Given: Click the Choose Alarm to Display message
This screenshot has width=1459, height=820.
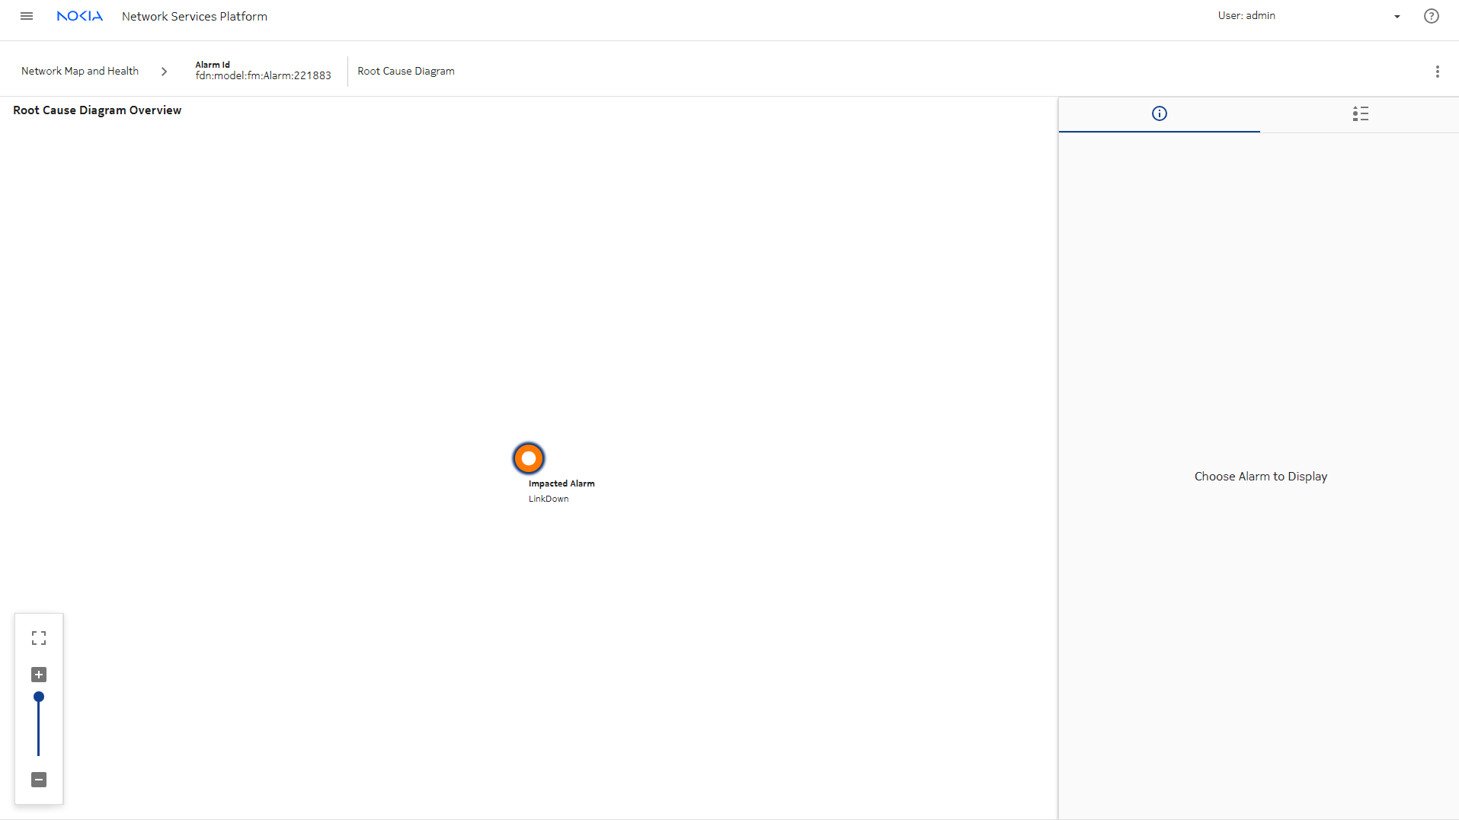Looking at the screenshot, I should point(1260,477).
